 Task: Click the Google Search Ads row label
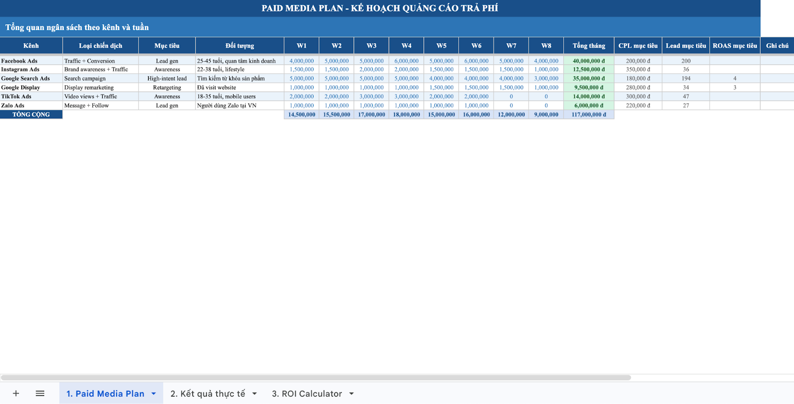[x=31, y=78]
